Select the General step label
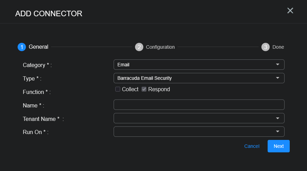The width and height of the screenshot is (307, 171). click(38, 47)
